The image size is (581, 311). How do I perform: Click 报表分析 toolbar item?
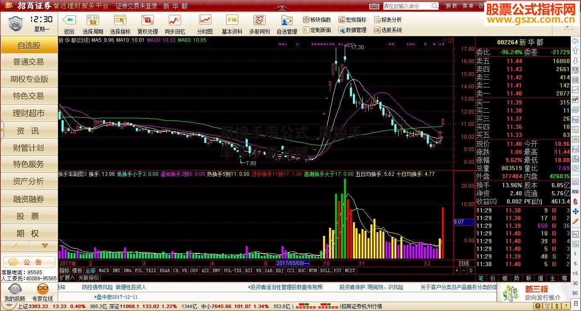(x=388, y=20)
